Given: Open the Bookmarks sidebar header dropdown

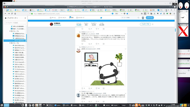Looking at the screenshot, I should pos(11,18).
